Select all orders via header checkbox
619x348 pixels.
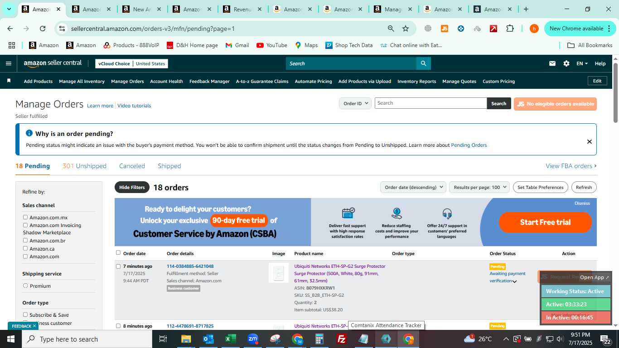118,253
